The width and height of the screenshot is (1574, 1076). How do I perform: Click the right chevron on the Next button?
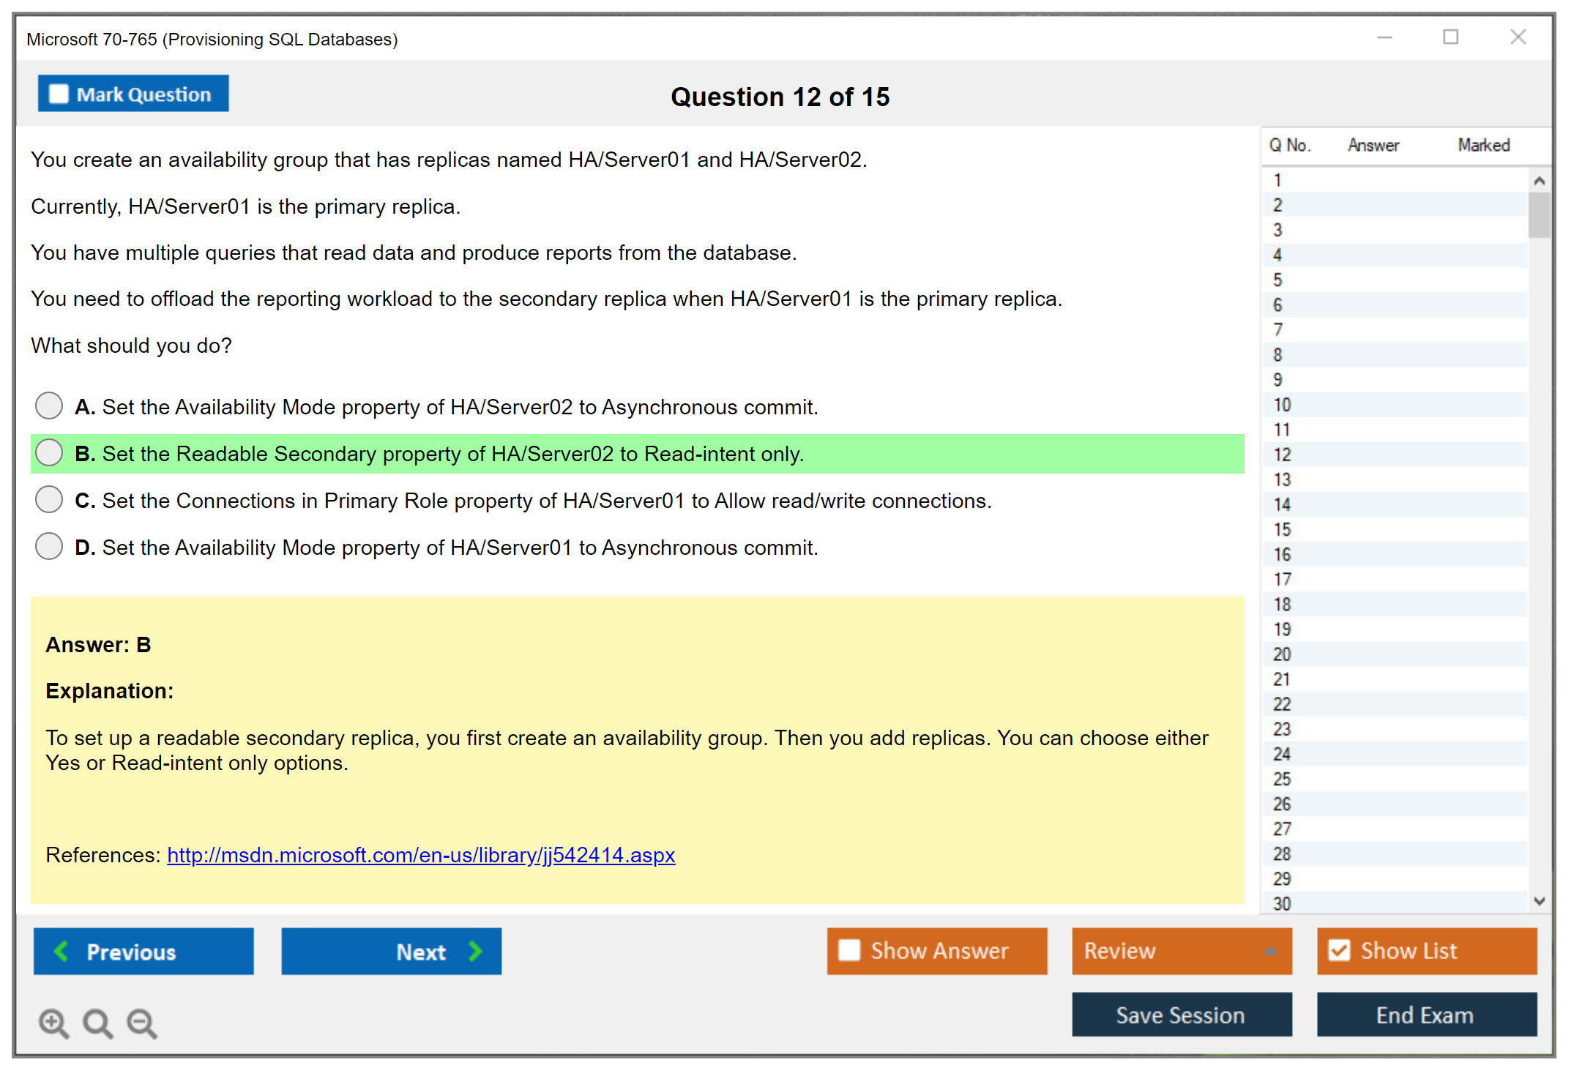(475, 951)
